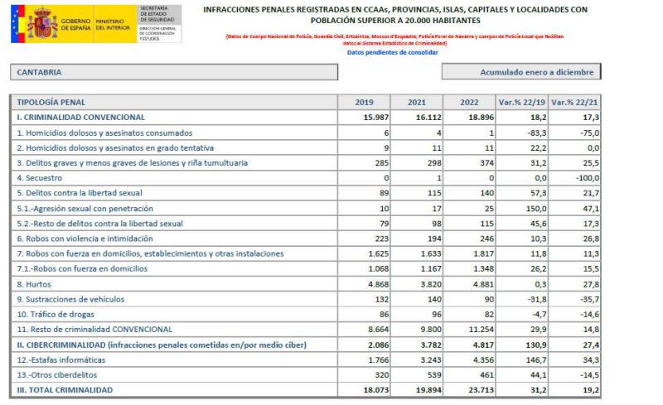This screenshot has height=405, width=663.
Task: Click '5.1.-Agresión sexual con penetración' label
Action: pyautogui.click(x=85, y=209)
